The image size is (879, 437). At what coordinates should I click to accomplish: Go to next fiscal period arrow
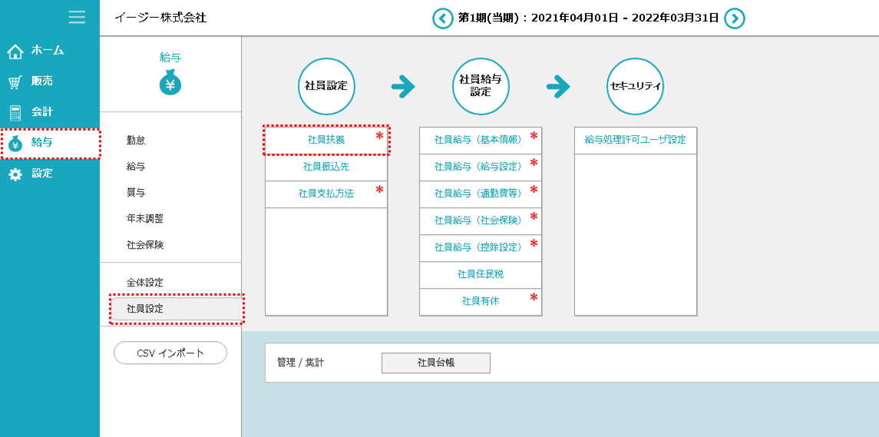click(x=735, y=18)
